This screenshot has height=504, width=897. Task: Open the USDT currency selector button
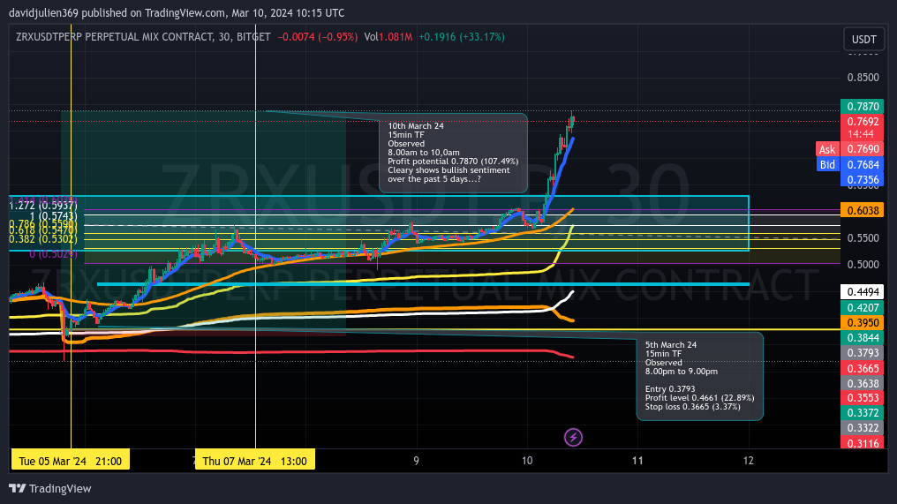coord(863,40)
